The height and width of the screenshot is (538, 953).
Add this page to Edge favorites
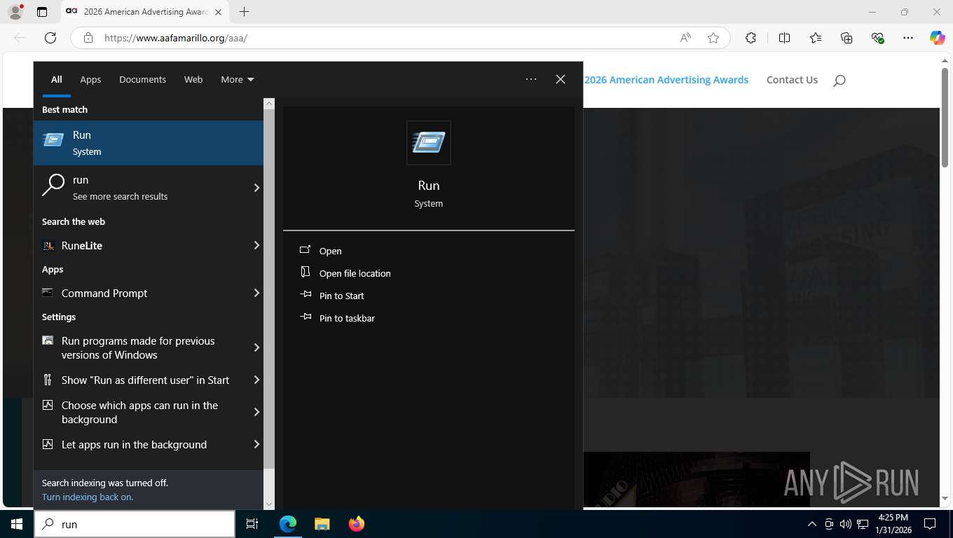tap(713, 38)
